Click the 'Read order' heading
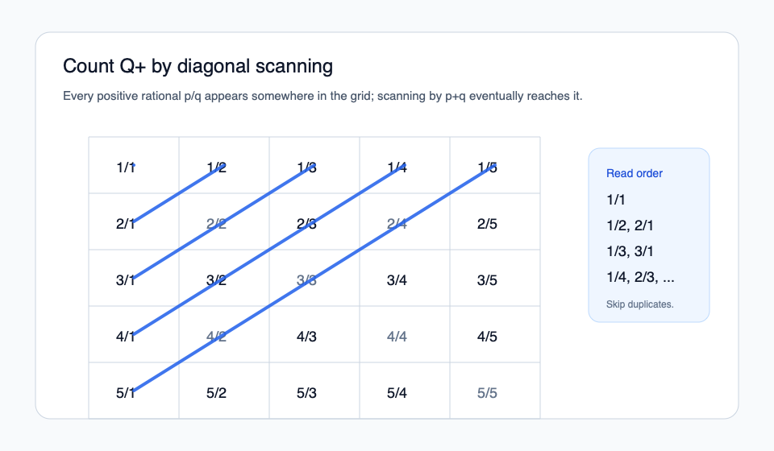This screenshot has height=451, width=774. [x=635, y=173]
